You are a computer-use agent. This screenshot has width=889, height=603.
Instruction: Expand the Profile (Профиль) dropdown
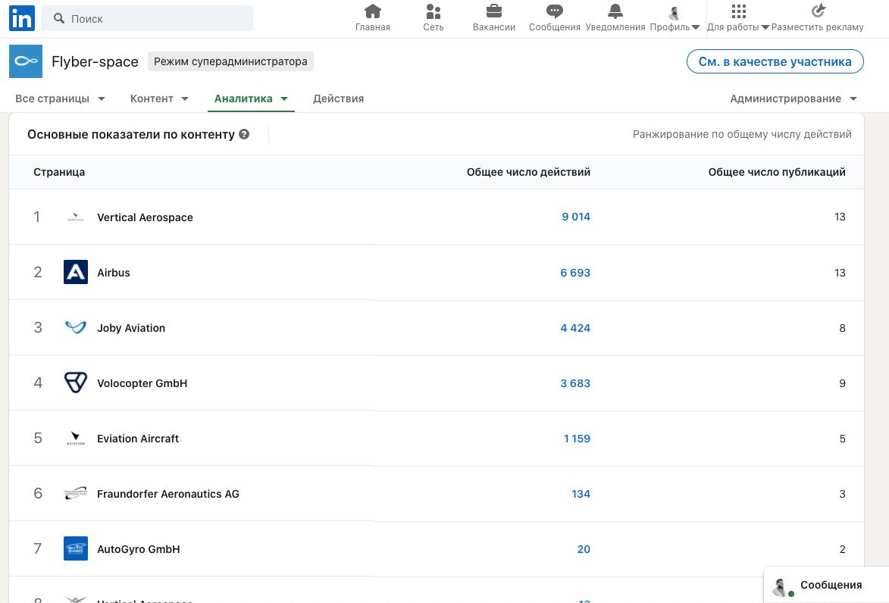675,19
